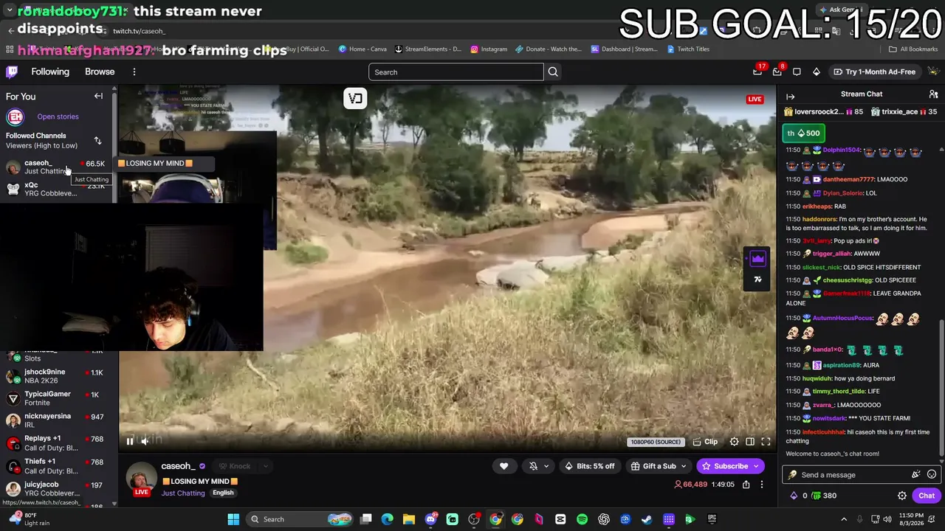Click the Chat send button
This screenshot has width=945, height=531.
point(927,496)
